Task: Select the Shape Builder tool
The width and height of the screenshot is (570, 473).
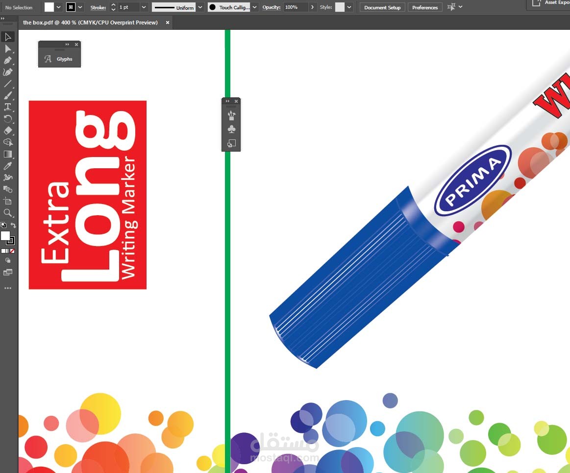Action: click(x=8, y=142)
